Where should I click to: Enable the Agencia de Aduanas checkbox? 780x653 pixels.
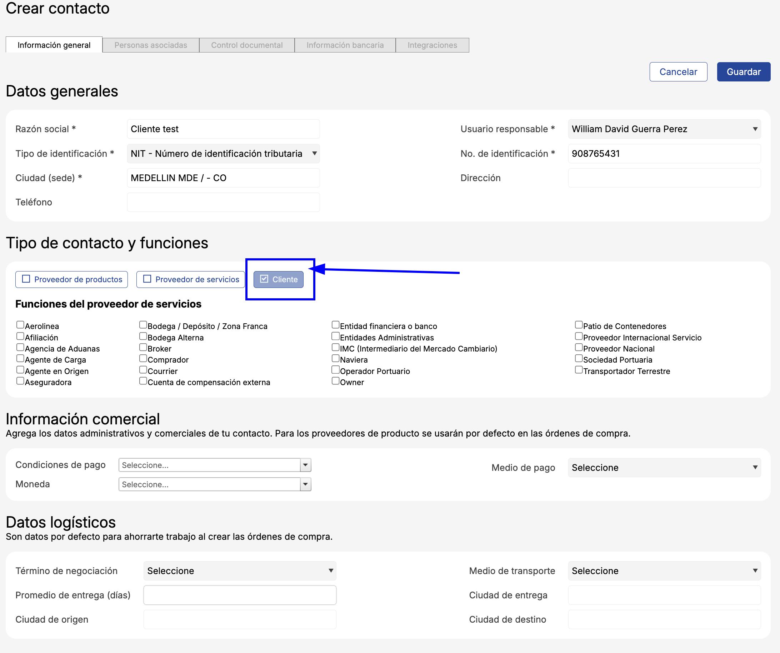(x=20, y=348)
